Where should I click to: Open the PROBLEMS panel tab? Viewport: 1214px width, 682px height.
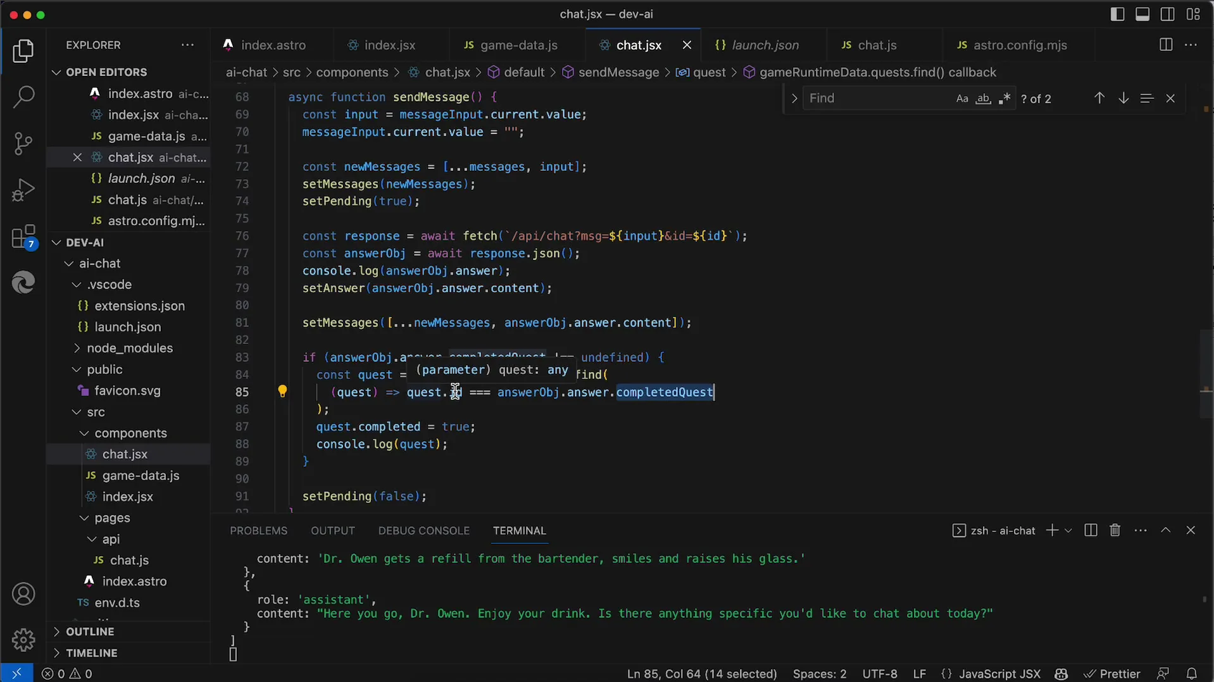tap(258, 531)
